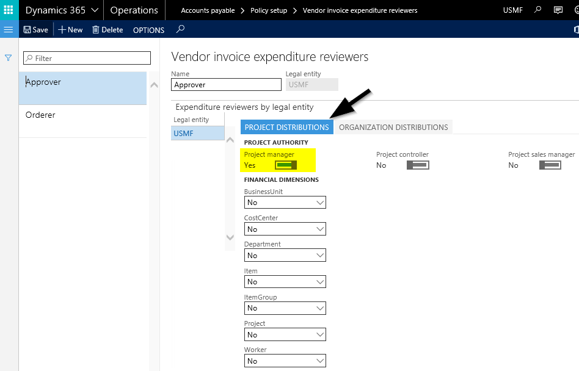Open the messages icon in top bar
This screenshot has width=579, height=371.
558,10
